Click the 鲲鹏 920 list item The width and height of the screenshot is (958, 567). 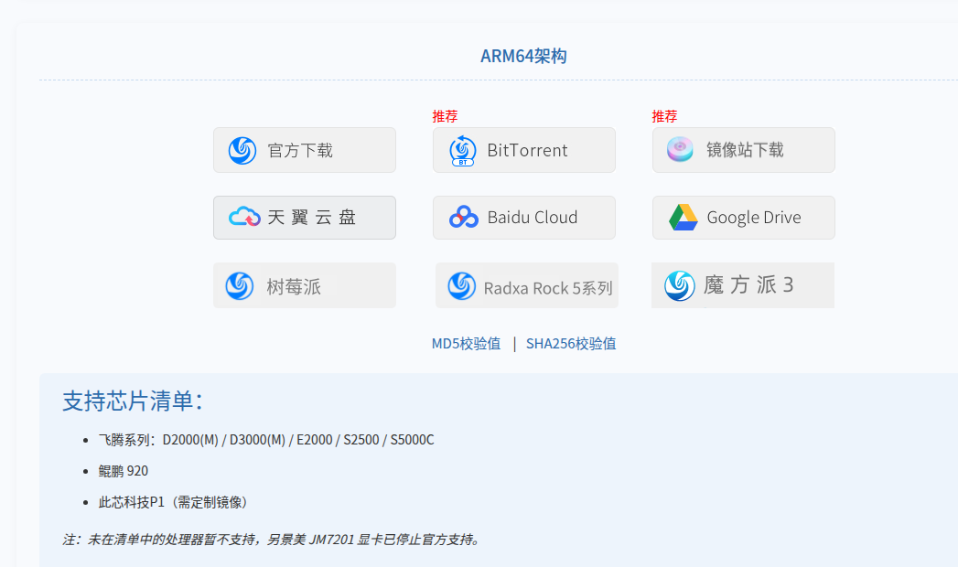(x=124, y=471)
